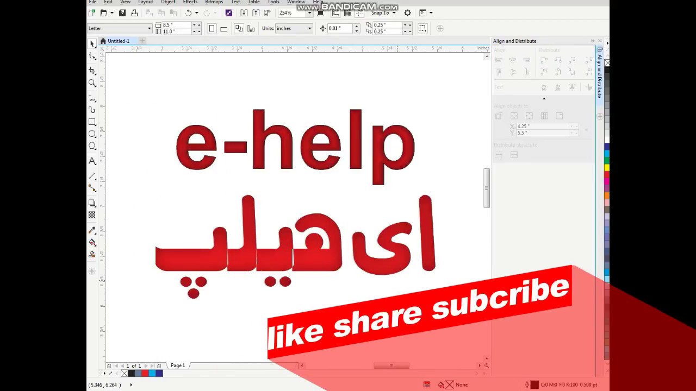Click Quick Customize plus button beside dockers
Screen dimensions: 696x391
[x=600, y=116]
